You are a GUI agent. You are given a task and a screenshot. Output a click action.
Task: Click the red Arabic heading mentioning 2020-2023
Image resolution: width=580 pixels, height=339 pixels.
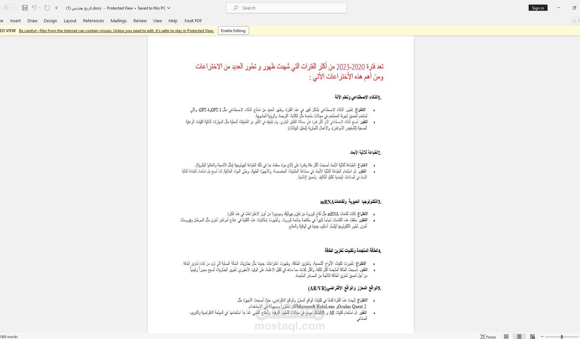tap(289, 72)
